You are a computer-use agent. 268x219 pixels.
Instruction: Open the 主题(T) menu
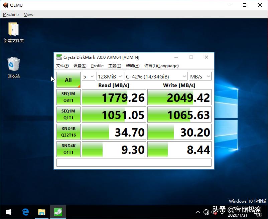(x=115, y=66)
